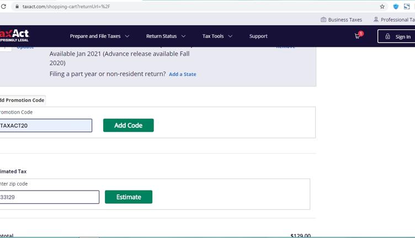The height and width of the screenshot is (238, 415).
Task: Expand Tax Tools chevron
Action: 230,36
